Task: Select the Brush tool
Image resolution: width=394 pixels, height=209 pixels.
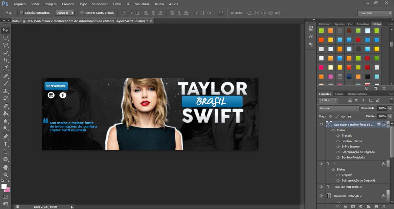Action: coord(6,83)
